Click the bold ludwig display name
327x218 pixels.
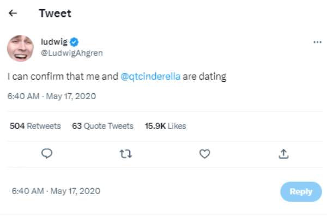point(54,43)
